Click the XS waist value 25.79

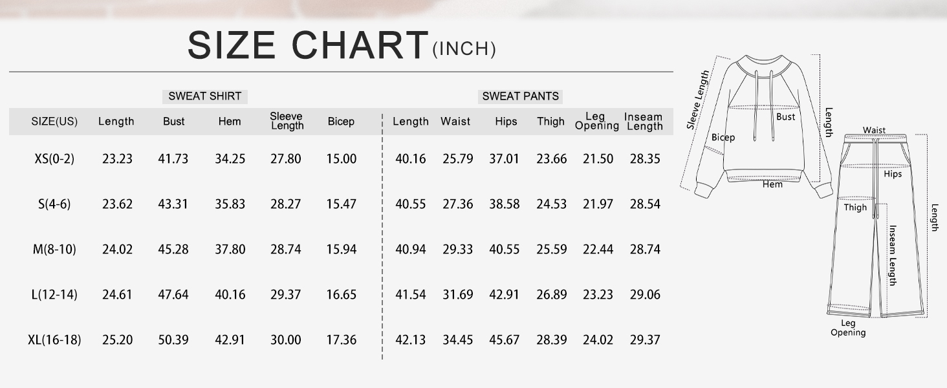(x=457, y=158)
